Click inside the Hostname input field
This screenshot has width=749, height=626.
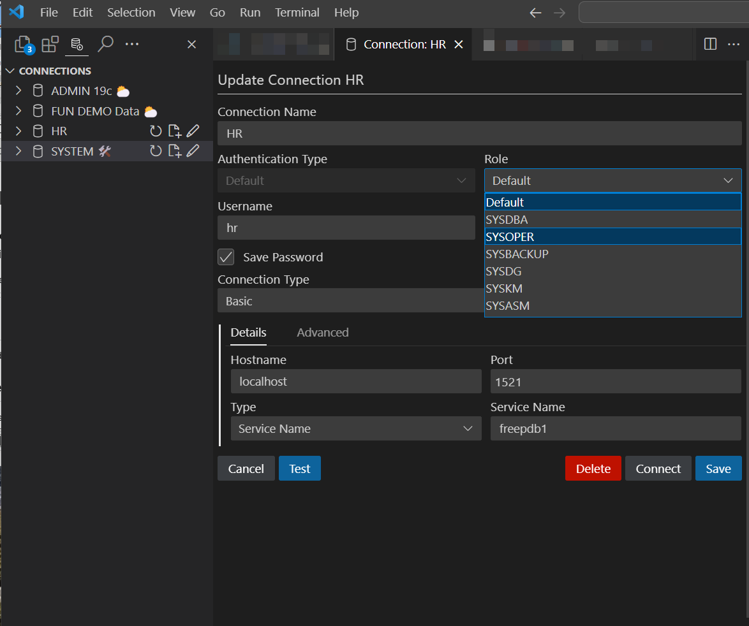(x=356, y=381)
